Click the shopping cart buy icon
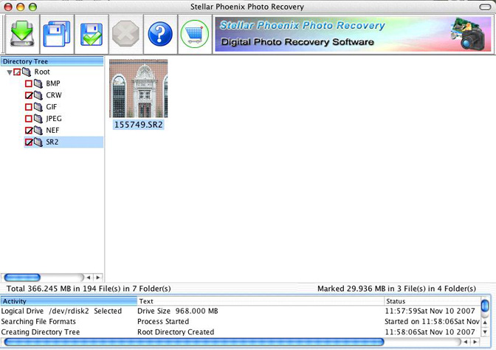Viewport: 496px width, 350px height. click(x=195, y=34)
